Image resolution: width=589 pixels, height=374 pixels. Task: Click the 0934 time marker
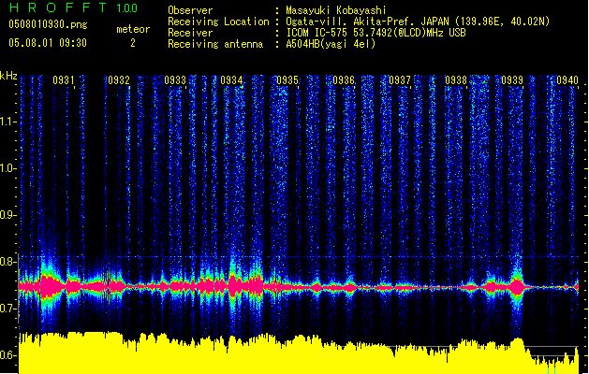(x=231, y=80)
